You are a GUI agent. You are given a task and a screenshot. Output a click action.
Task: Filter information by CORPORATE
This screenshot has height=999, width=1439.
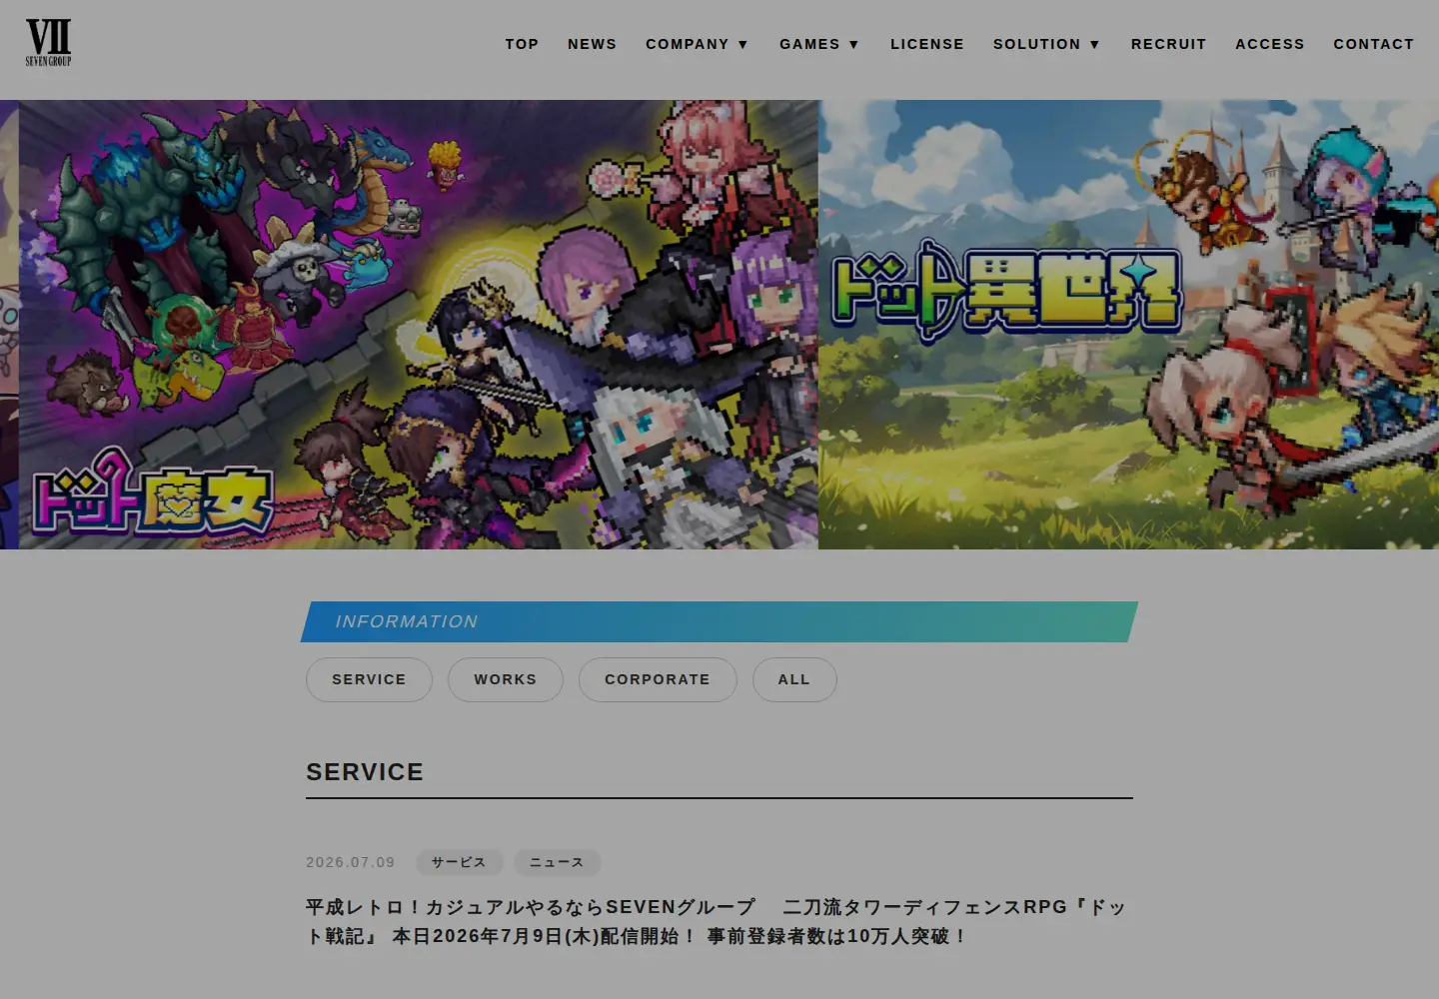coord(658,679)
